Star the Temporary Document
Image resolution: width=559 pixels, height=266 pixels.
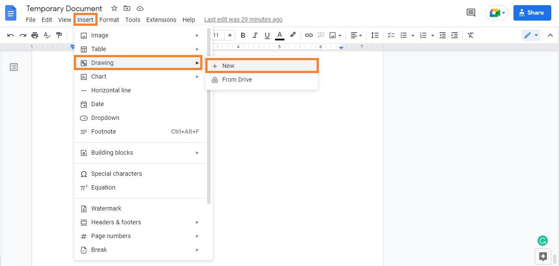click(x=114, y=8)
